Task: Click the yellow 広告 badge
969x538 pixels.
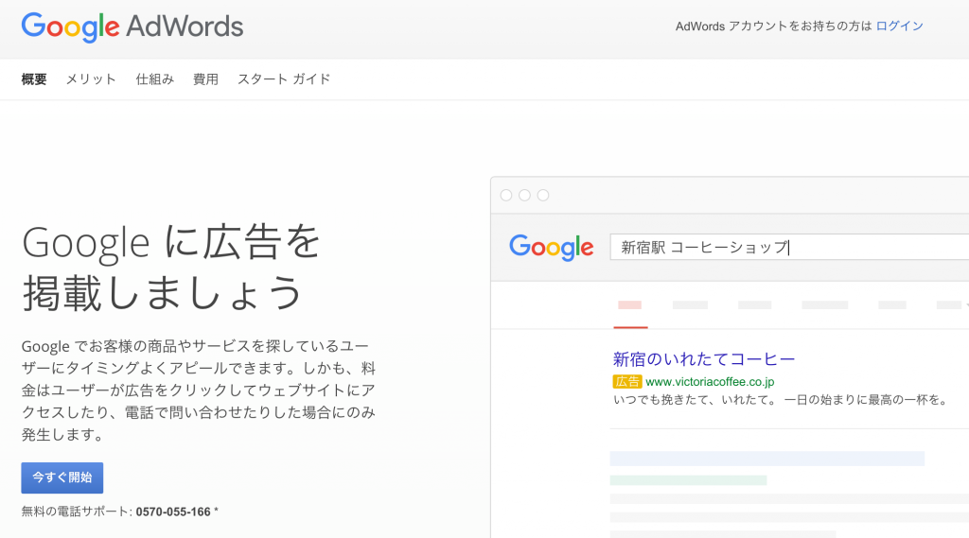Action: (x=627, y=382)
